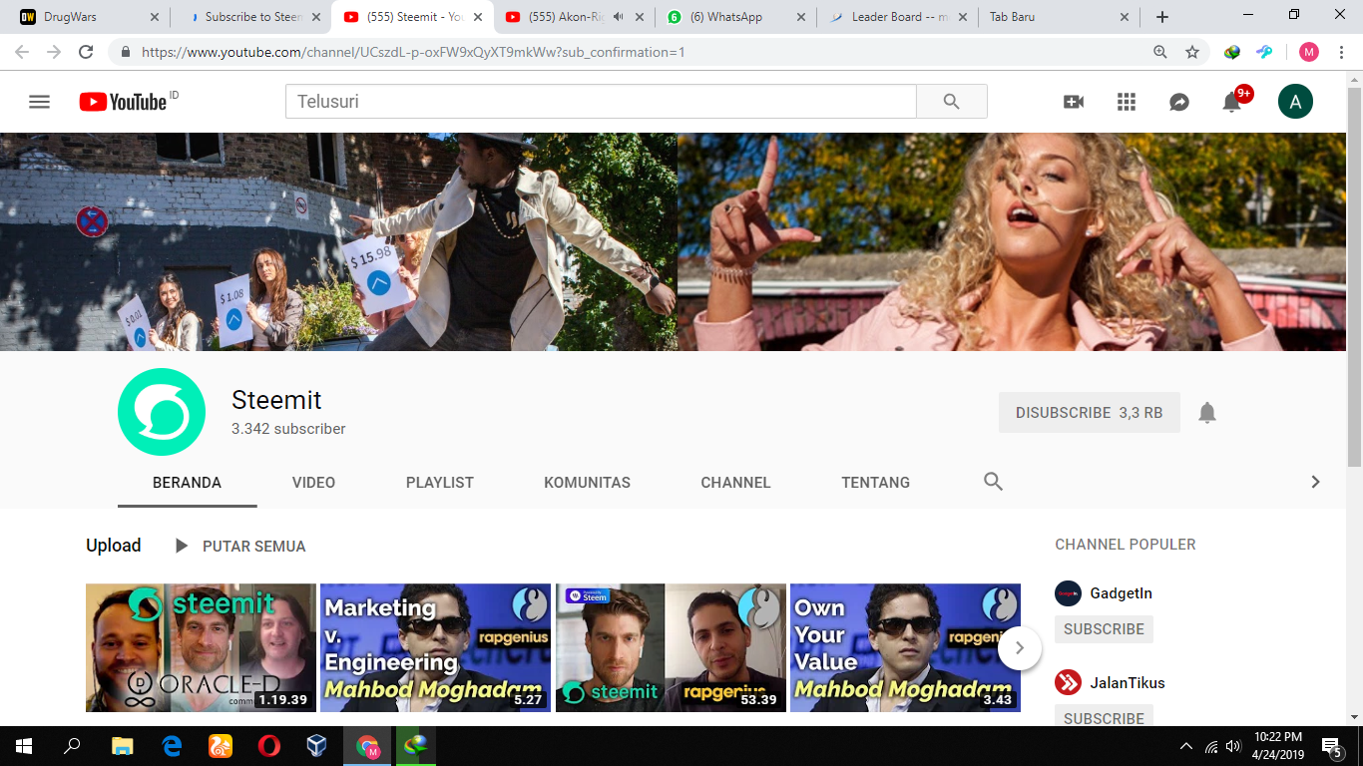The height and width of the screenshot is (766, 1363).
Task: Click inside the Telusuri search field
Action: point(599,101)
